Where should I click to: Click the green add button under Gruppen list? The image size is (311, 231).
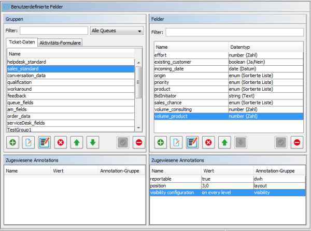pyautogui.click(x=13, y=142)
